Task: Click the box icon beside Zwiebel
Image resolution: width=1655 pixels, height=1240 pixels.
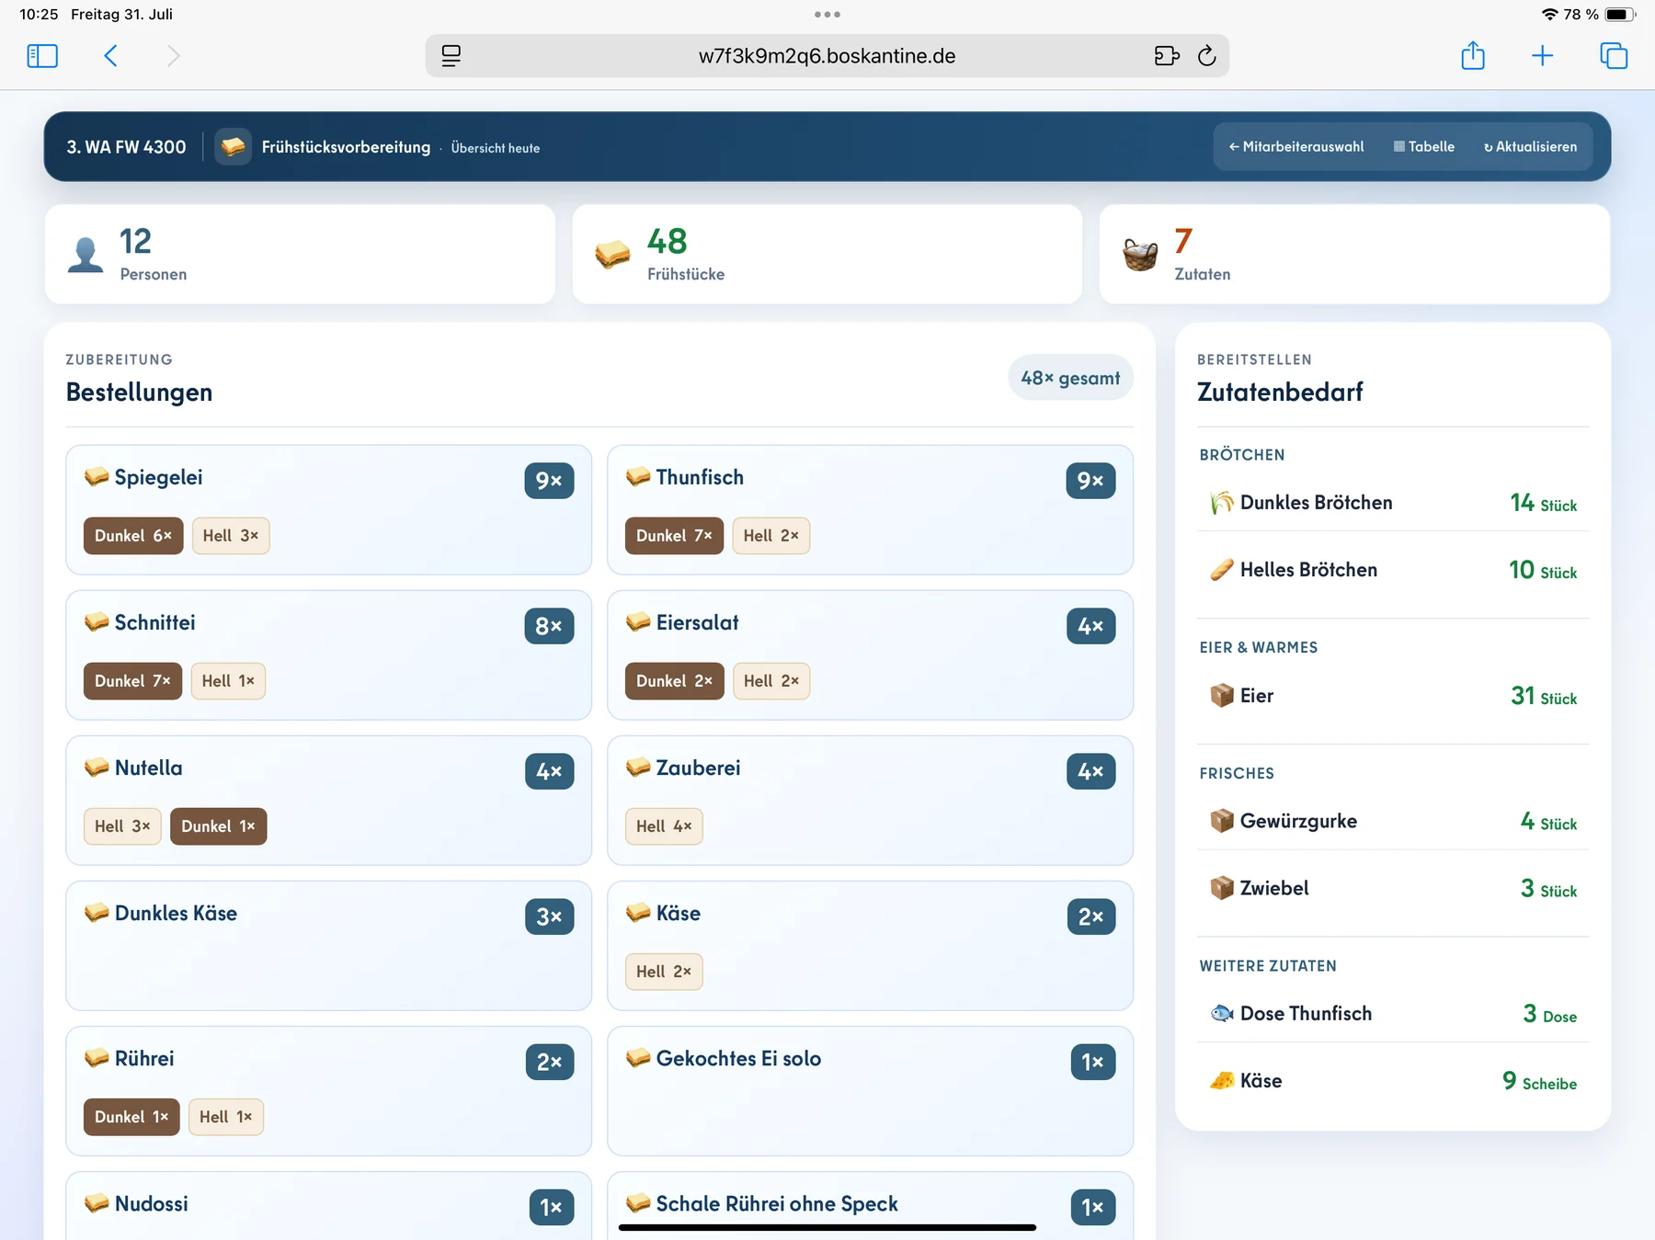Action: (x=1221, y=888)
